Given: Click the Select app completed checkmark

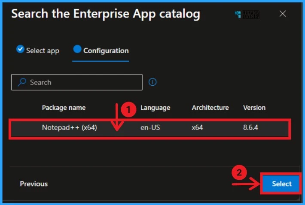Looking at the screenshot, I should [20, 49].
